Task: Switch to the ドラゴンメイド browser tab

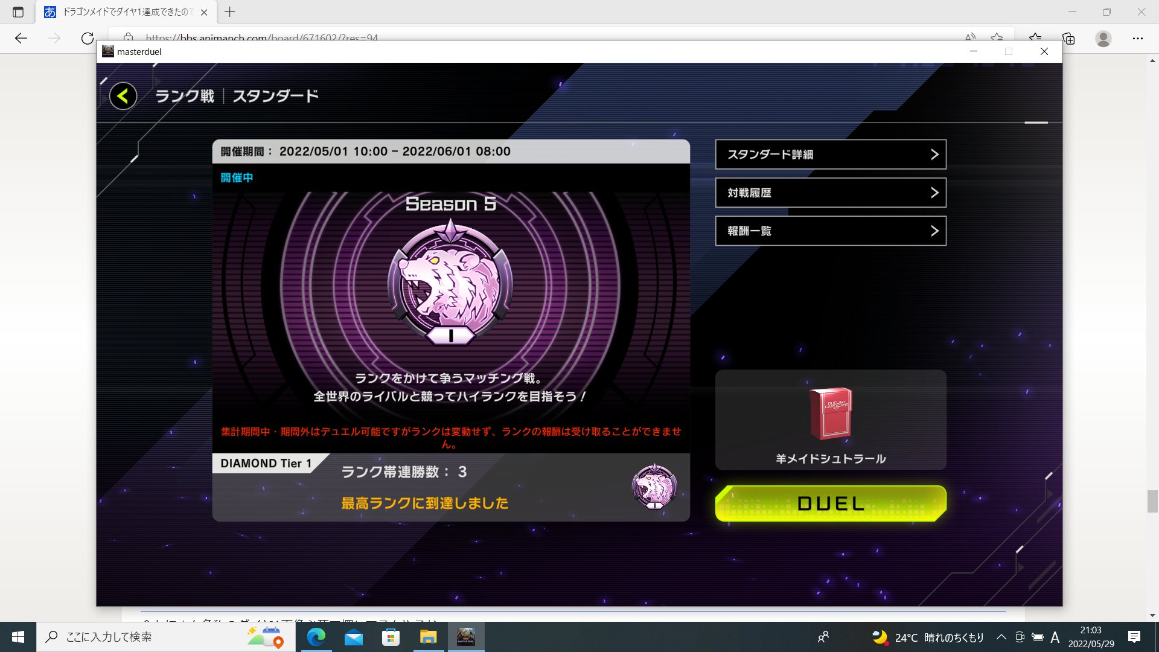Action: point(127,12)
